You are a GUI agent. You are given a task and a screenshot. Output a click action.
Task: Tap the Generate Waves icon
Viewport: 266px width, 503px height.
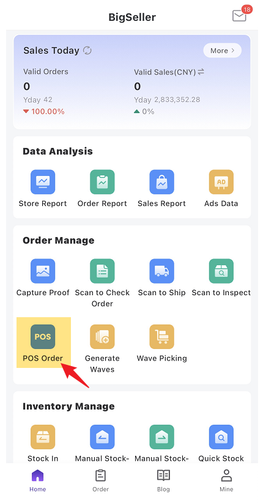[x=102, y=337]
